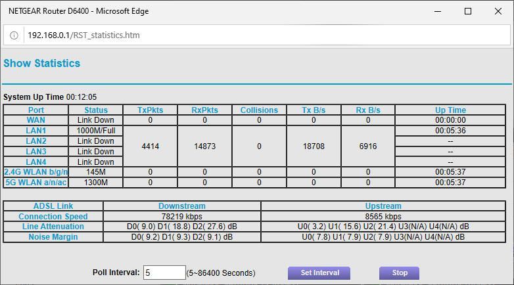Click upstream noise margin U0( 7.8) values

point(383,236)
